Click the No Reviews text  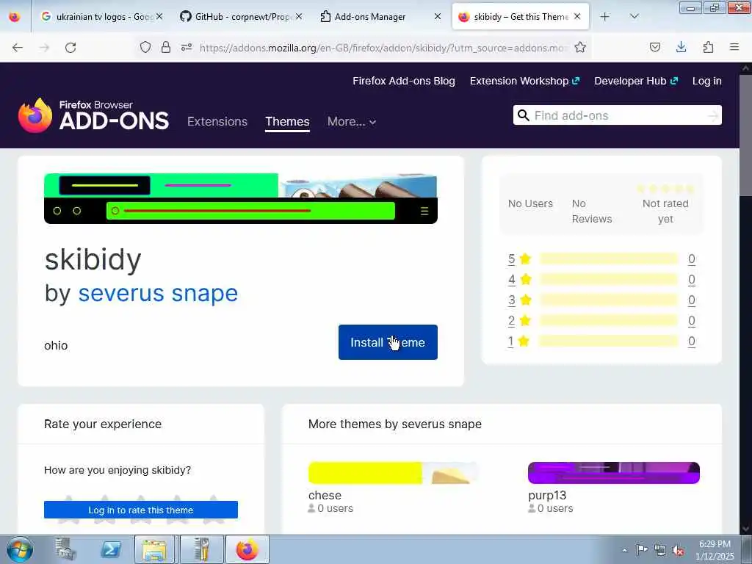592,211
